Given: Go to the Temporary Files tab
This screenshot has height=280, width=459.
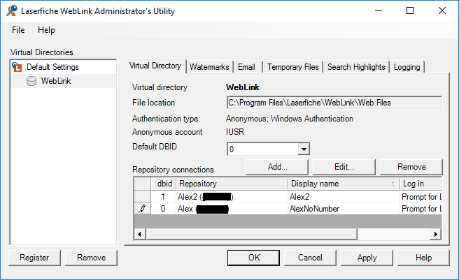Looking at the screenshot, I should point(292,67).
